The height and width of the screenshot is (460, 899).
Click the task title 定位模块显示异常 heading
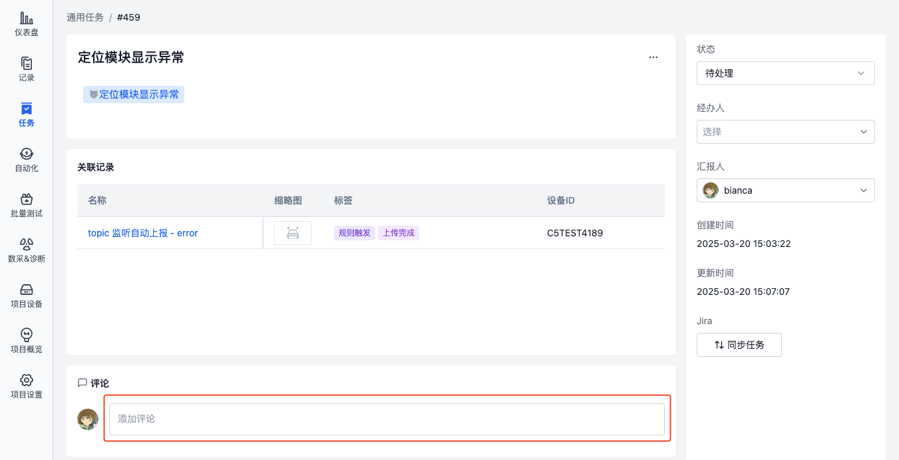pyautogui.click(x=131, y=57)
